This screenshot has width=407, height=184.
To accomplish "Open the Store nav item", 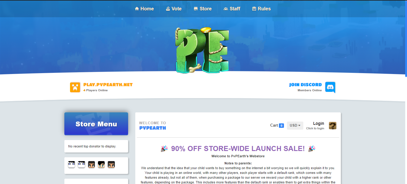I will 203,9.
